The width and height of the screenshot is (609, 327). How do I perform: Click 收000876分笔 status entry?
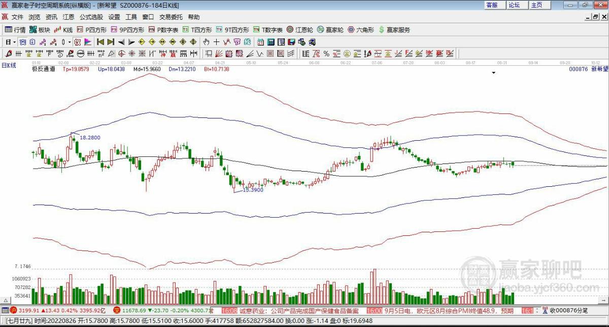pyautogui.click(x=568, y=310)
